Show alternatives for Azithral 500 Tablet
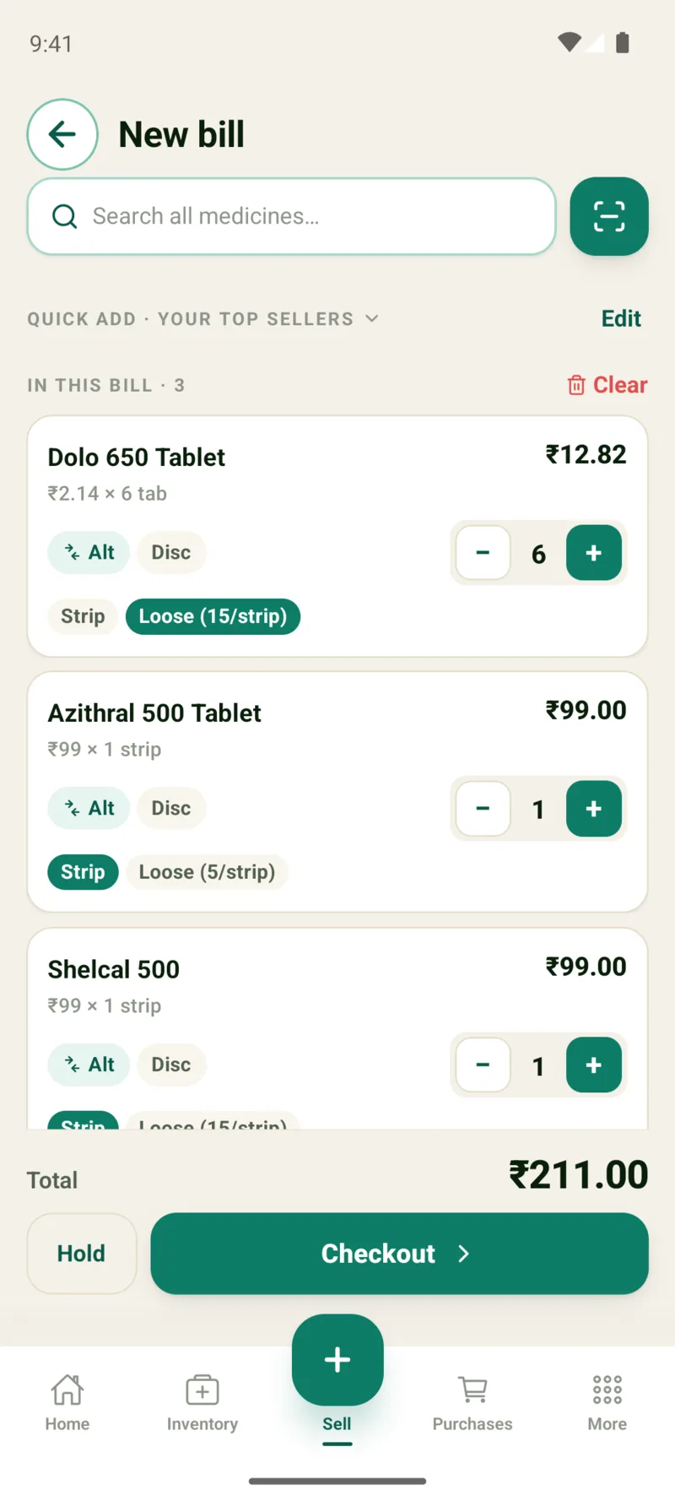Viewport: 675px width, 1501px height. [89, 808]
